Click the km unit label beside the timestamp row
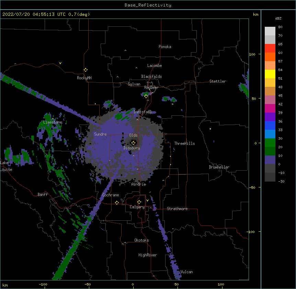The image size is (296, 289). 256,14
